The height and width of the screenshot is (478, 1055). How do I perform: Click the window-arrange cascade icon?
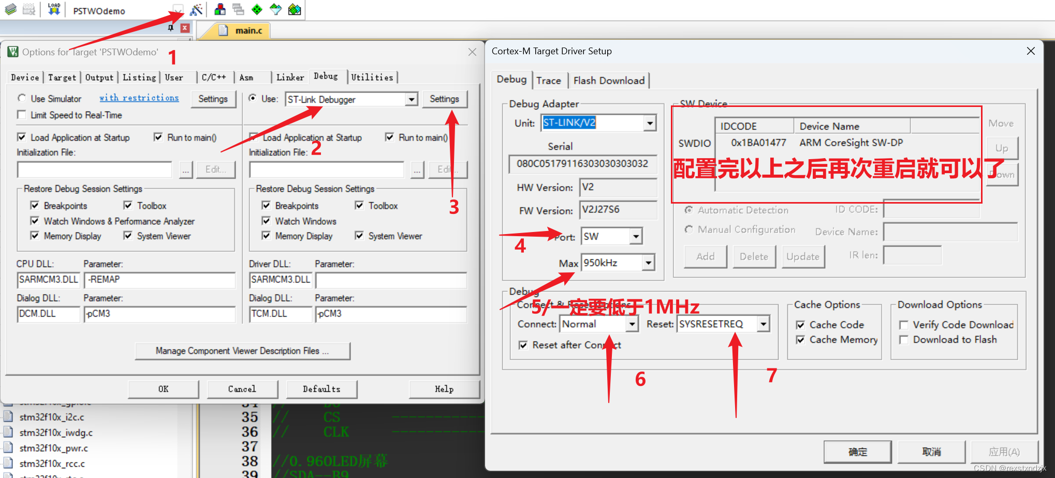pos(238,9)
